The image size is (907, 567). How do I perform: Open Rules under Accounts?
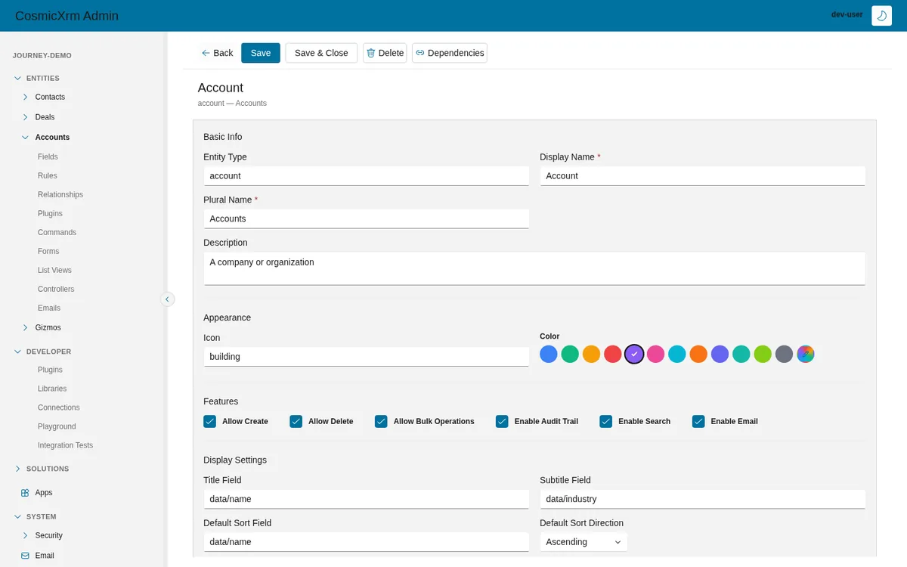(47, 175)
